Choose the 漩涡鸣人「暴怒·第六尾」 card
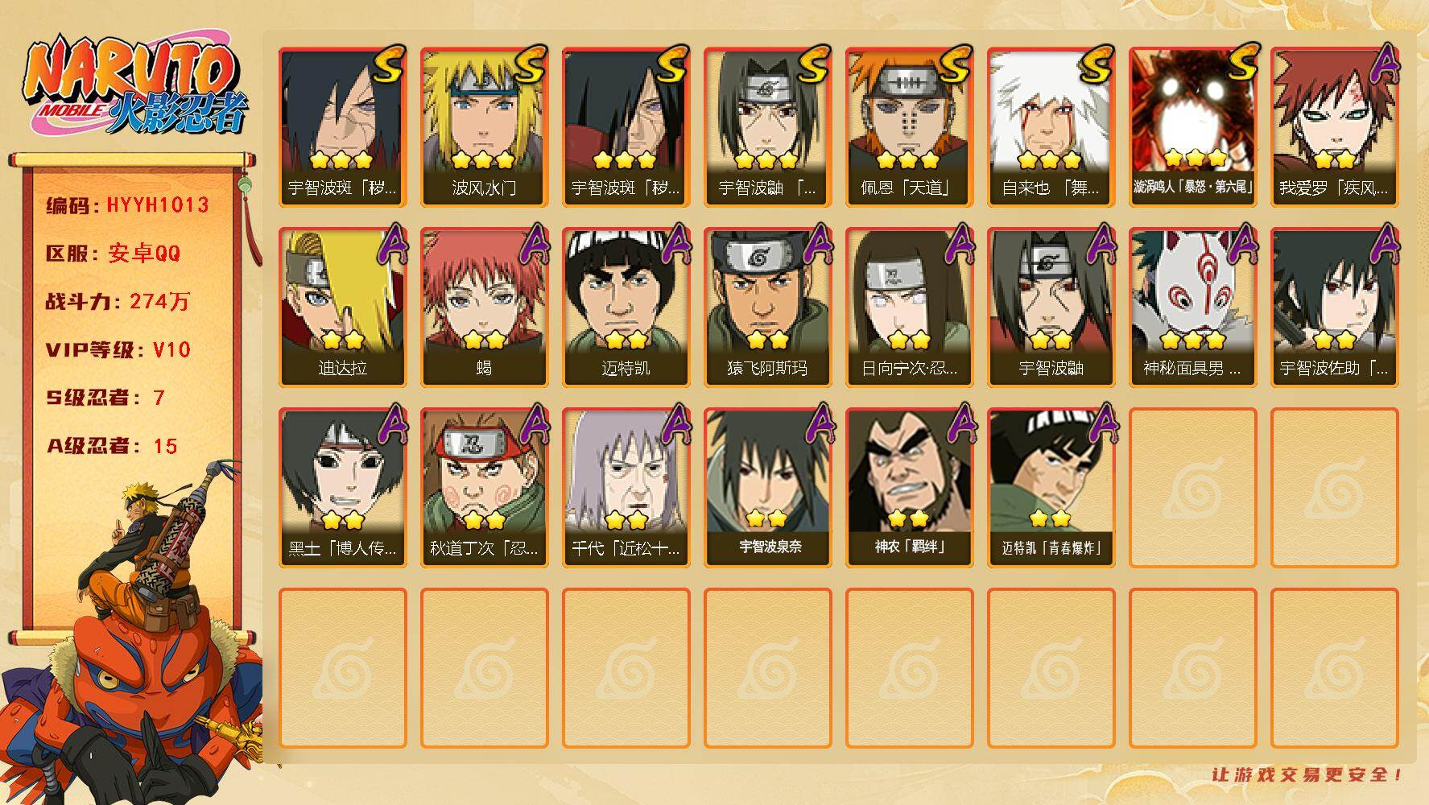 [1192, 127]
